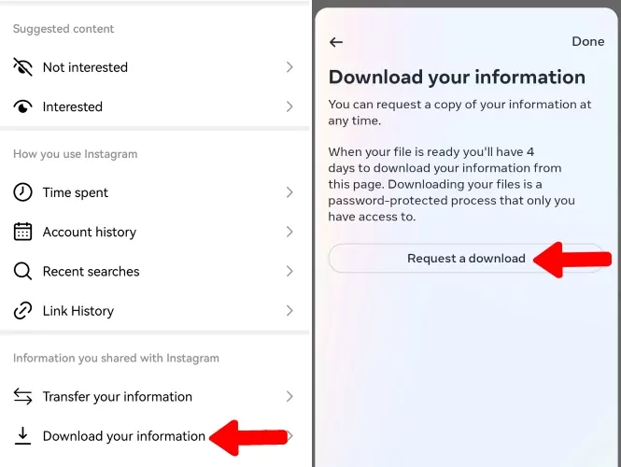Expand the Time spent chevron
Viewport: 621px width, 467px height.
[289, 192]
